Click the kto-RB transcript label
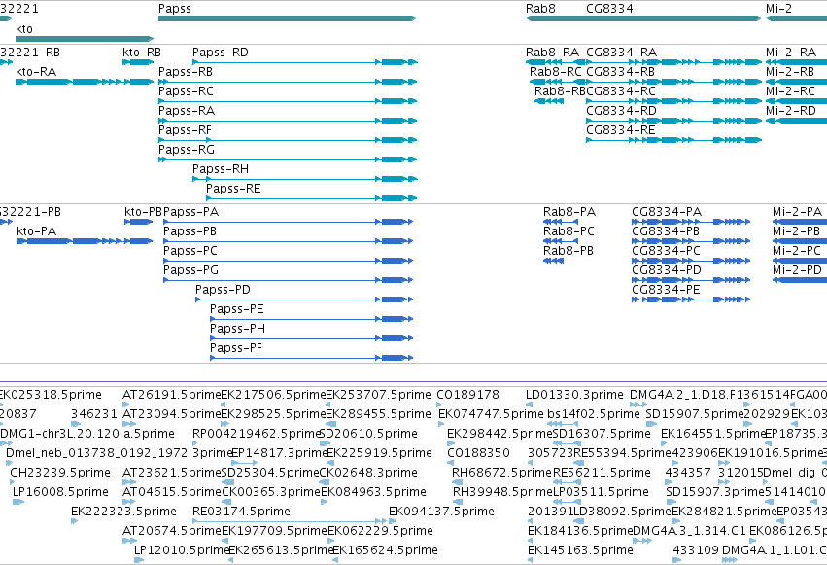 [141, 53]
